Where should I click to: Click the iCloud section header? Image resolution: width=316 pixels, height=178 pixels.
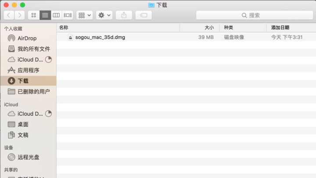click(11, 104)
